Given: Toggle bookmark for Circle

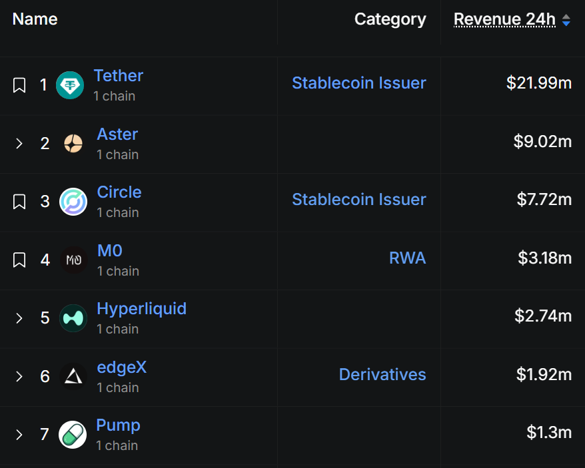Looking at the screenshot, I should click(19, 202).
